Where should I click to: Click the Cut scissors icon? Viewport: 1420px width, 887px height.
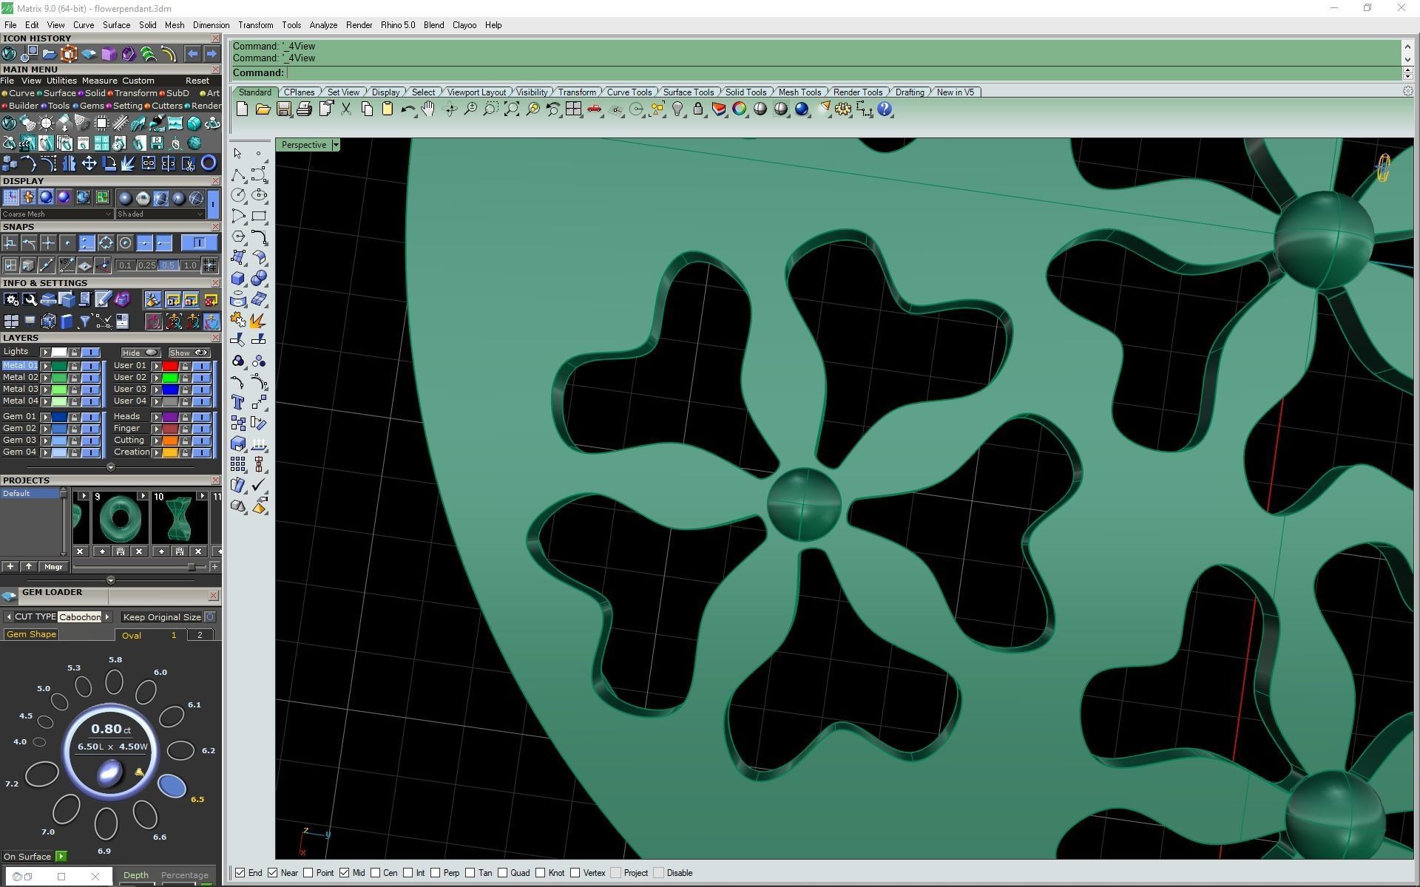coord(345,109)
